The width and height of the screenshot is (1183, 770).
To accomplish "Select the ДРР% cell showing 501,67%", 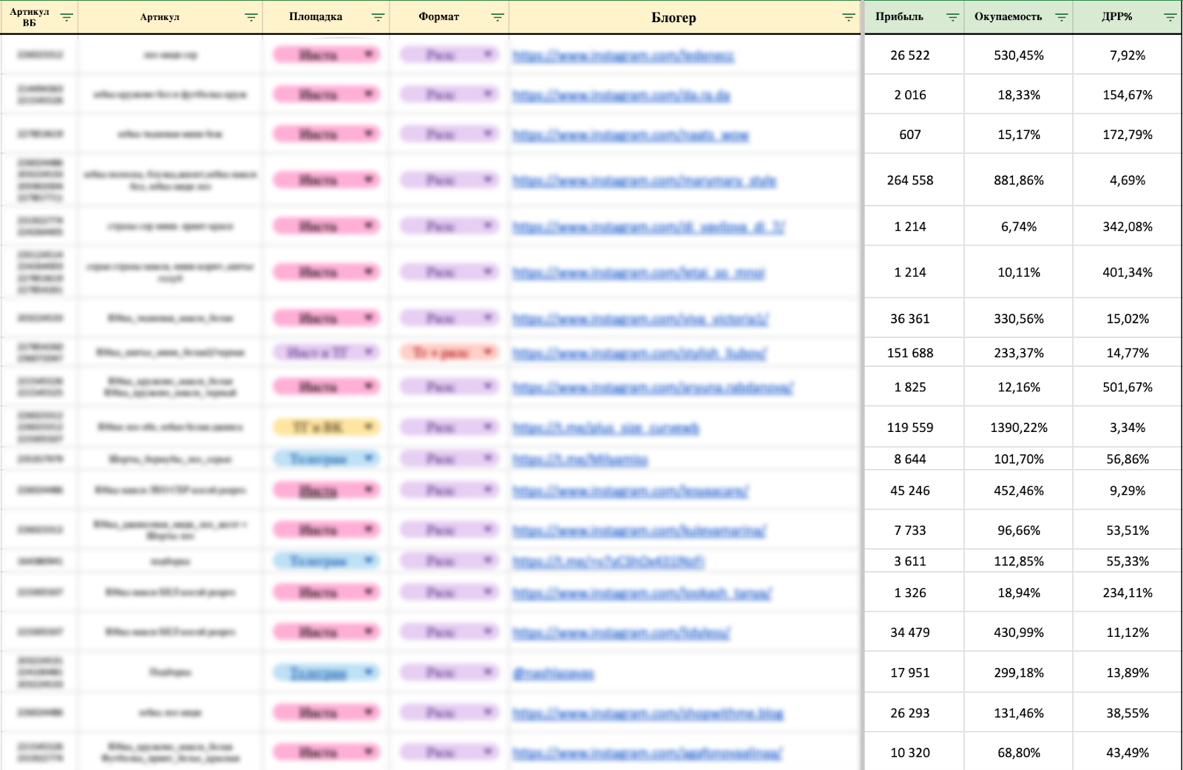I will [1127, 388].
